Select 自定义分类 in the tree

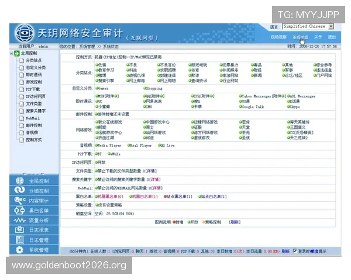pos(36,68)
